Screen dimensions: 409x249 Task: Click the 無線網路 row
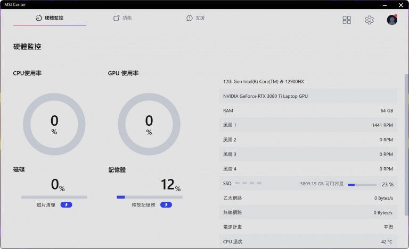pyautogui.click(x=308, y=212)
